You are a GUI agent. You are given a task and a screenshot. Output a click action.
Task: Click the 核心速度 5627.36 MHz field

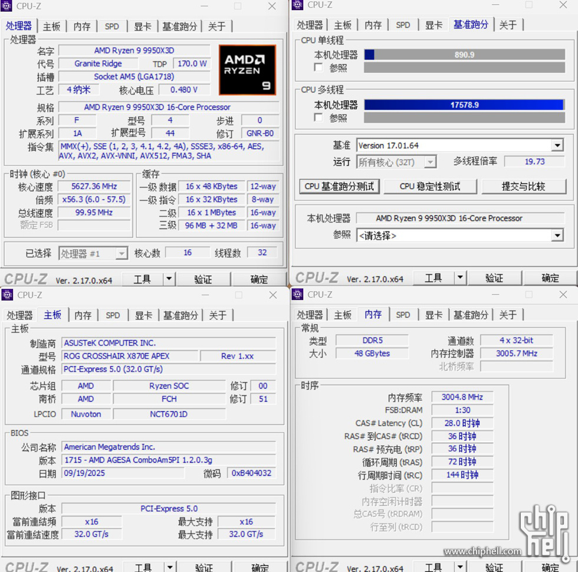tap(94, 187)
